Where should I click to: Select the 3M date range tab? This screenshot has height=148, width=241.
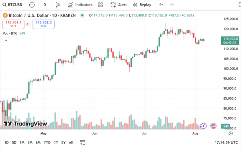(x=30, y=142)
